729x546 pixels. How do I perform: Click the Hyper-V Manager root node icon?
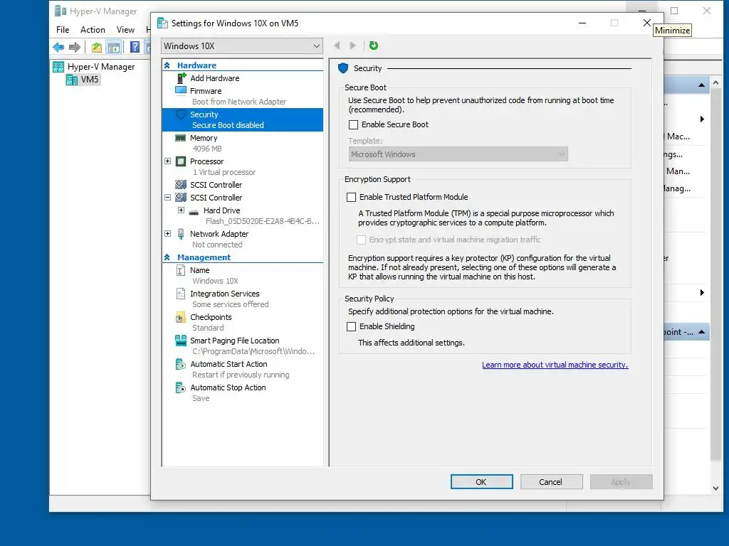pyautogui.click(x=58, y=67)
